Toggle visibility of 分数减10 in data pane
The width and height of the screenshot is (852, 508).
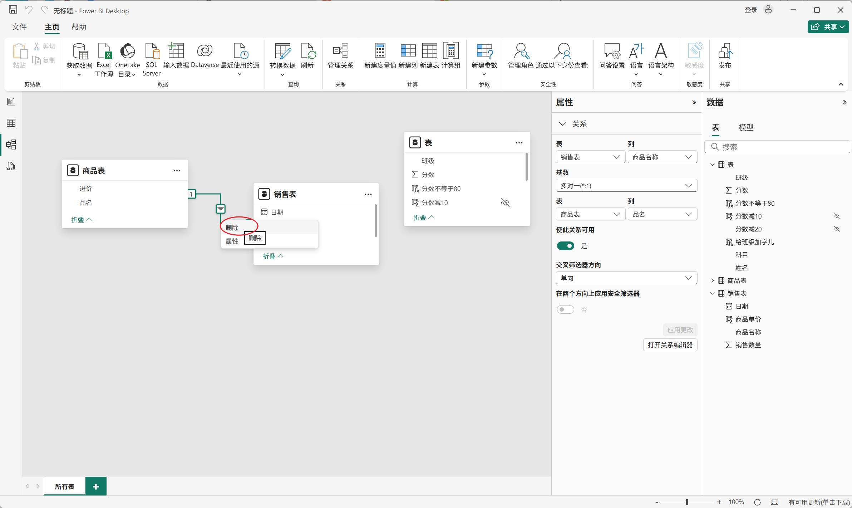pos(837,216)
